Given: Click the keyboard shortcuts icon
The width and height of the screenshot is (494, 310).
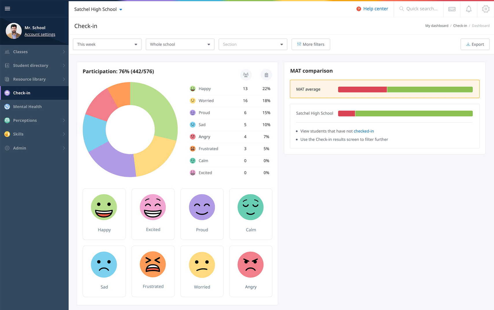Looking at the screenshot, I should pos(452,9).
